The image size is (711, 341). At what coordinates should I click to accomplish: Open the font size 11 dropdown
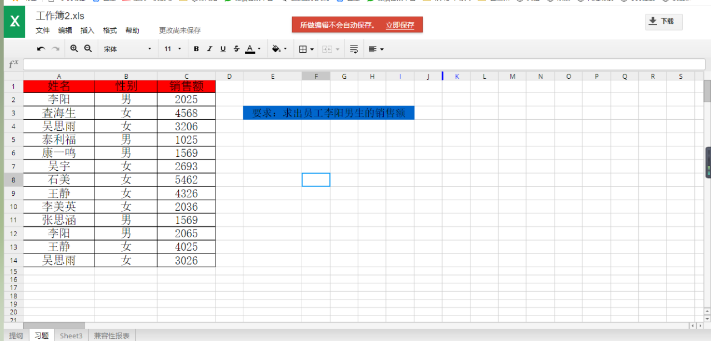pyautogui.click(x=173, y=49)
